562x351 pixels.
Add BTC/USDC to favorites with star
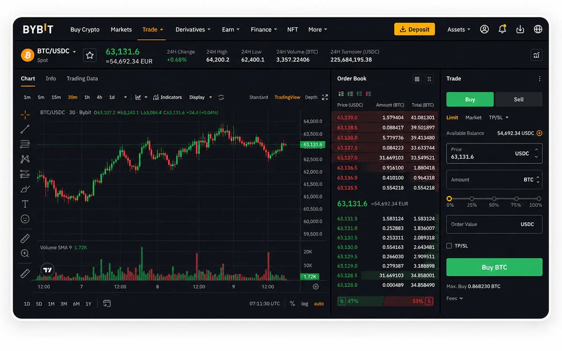[x=89, y=55]
